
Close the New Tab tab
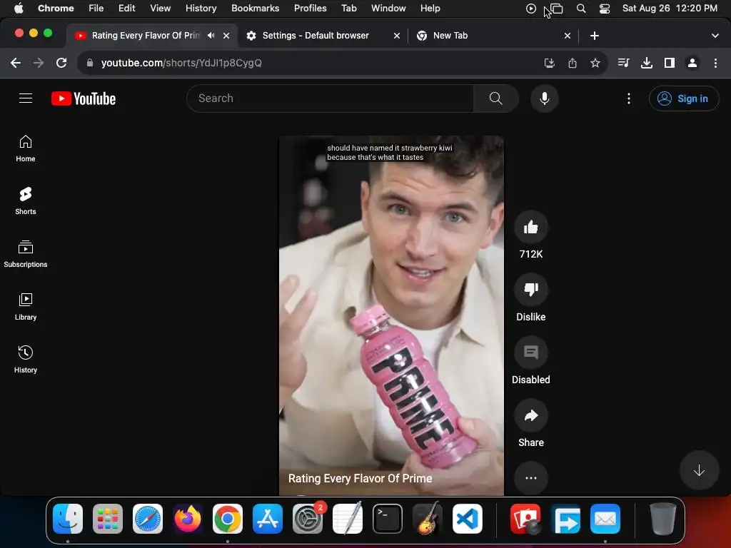tap(568, 36)
